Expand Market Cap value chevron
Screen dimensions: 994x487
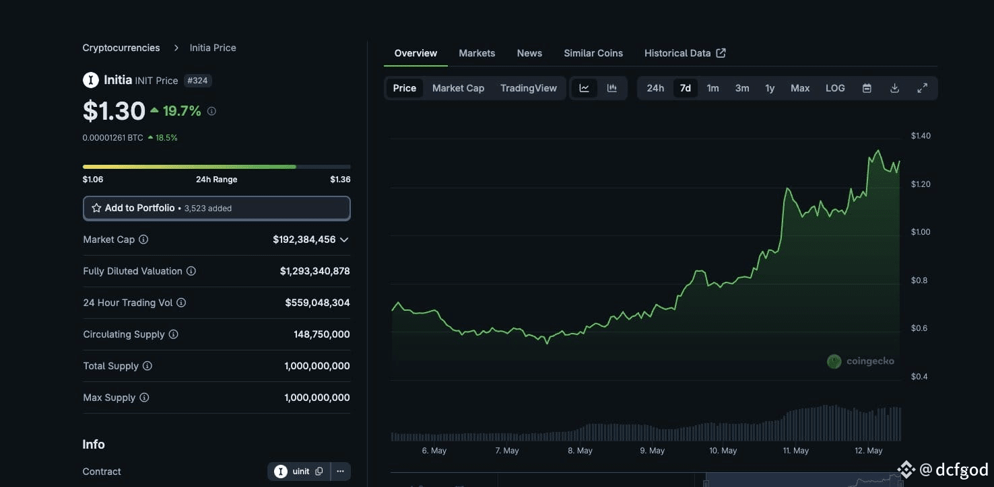click(344, 239)
